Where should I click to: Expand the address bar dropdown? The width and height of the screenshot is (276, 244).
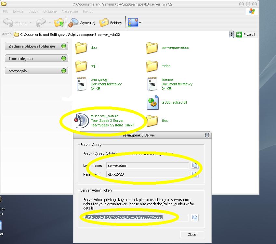[231, 35]
